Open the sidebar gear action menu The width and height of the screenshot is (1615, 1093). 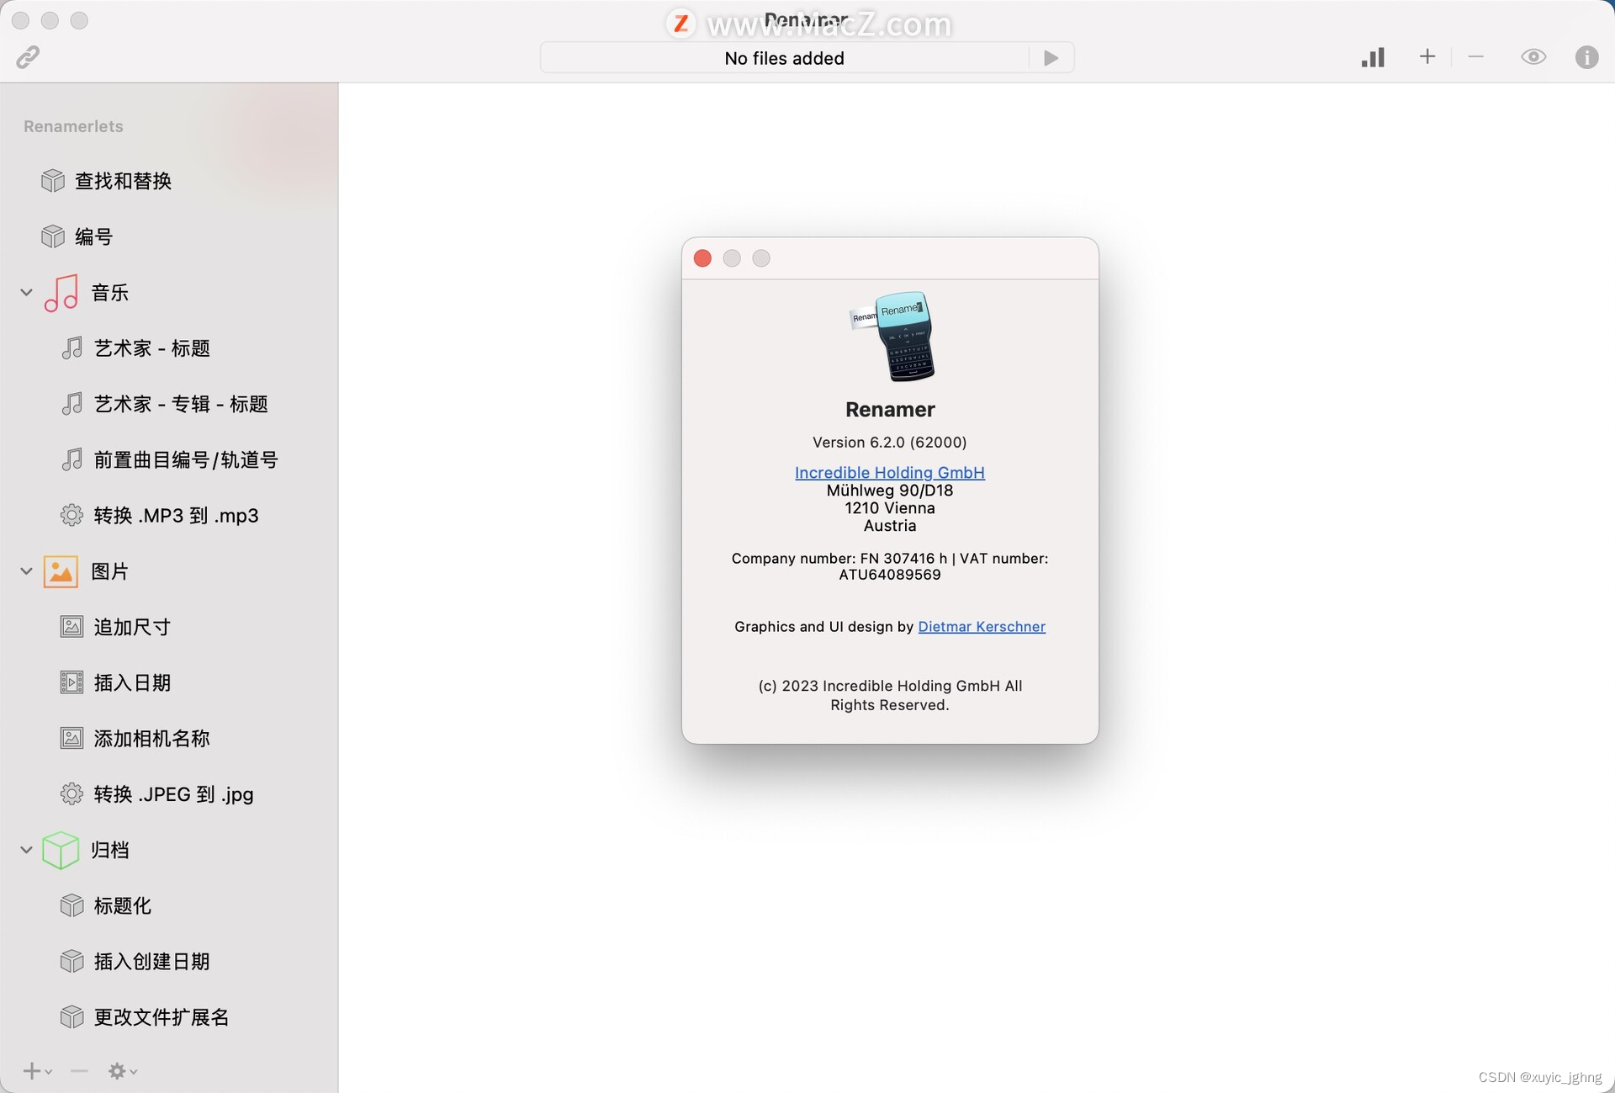(x=123, y=1070)
